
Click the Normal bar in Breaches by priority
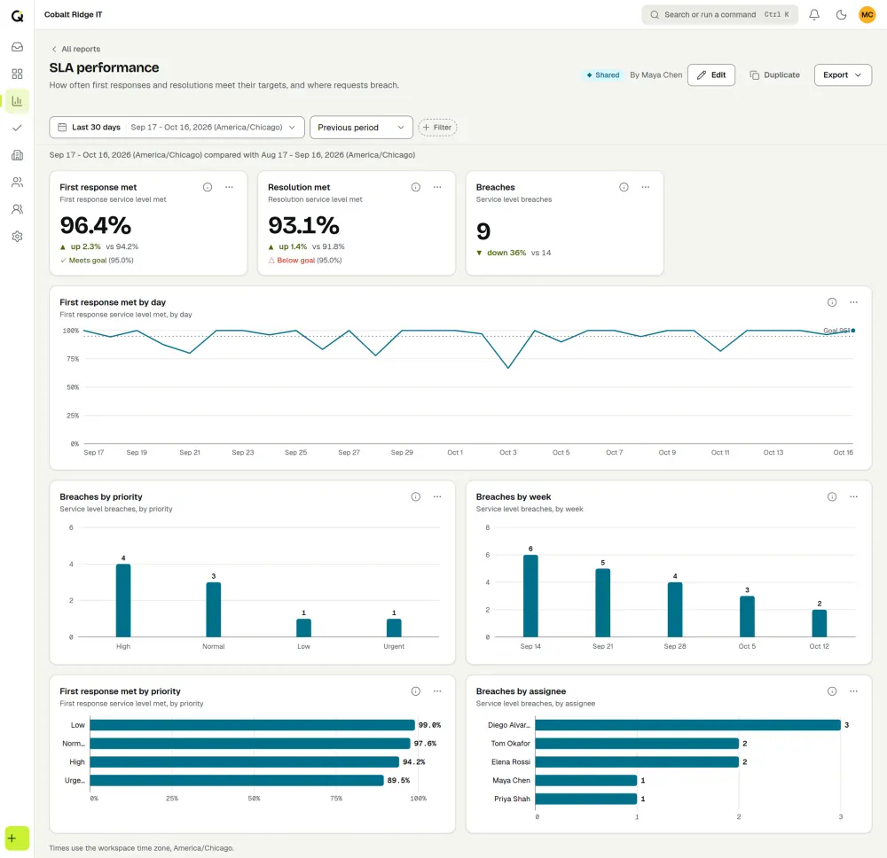pos(213,609)
